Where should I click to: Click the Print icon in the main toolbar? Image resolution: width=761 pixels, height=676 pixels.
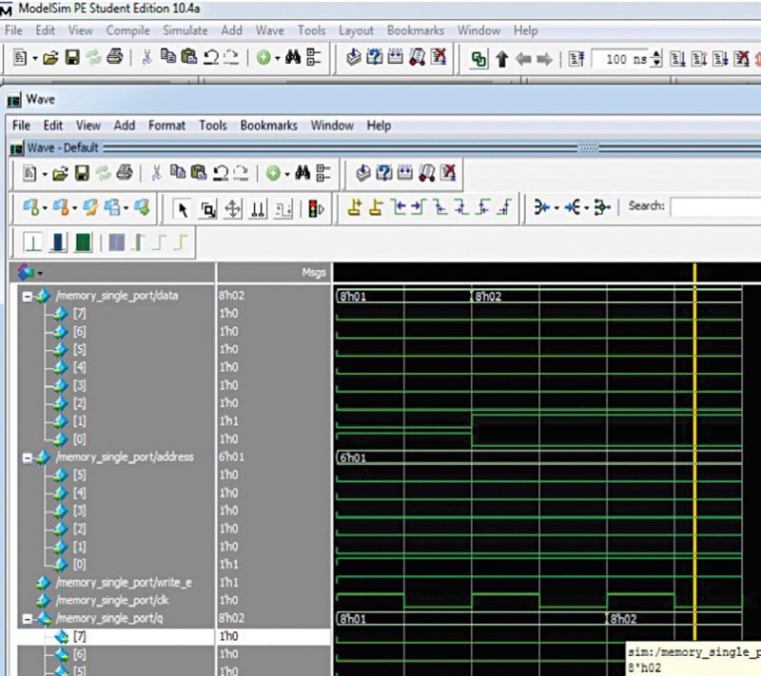click(x=114, y=58)
